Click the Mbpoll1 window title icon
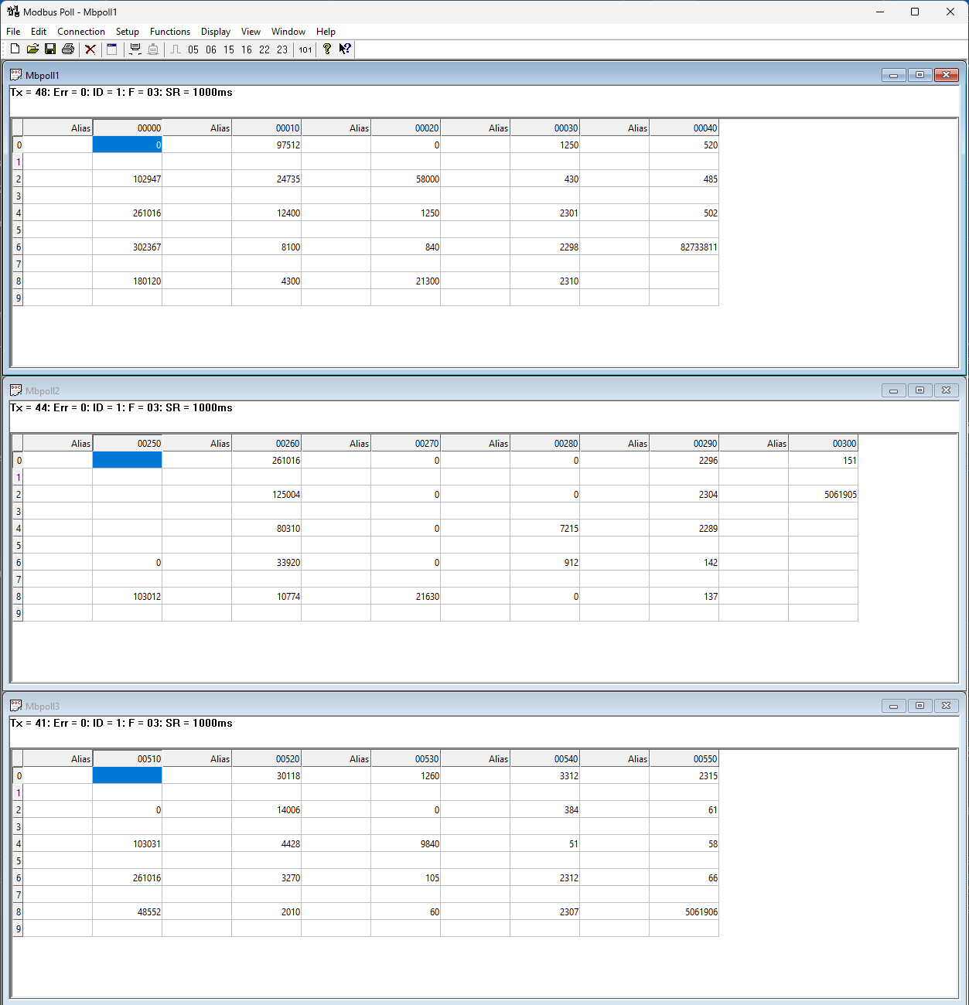The height and width of the screenshot is (1005, 969). (x=16, y=75)
